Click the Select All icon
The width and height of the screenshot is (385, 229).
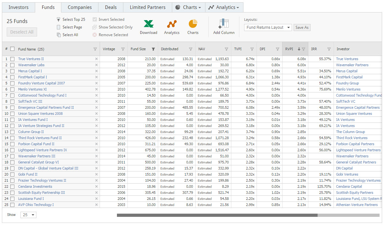(x=58, y=35)
